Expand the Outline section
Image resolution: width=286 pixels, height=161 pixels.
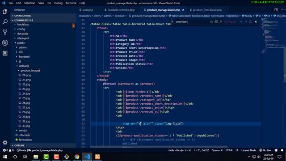pos(43,145)
